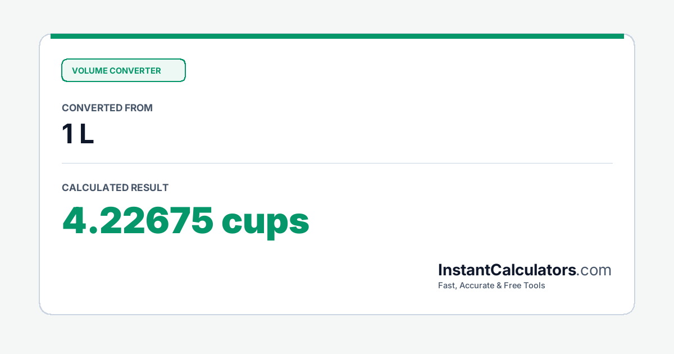This screenshot has height=354, width=674.
Task: Click the word CONVERTER in the badge
Action: point(135,71)
